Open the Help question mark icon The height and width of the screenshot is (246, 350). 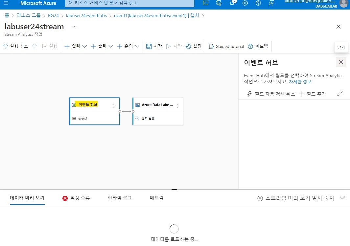click(x=258, y=3)
